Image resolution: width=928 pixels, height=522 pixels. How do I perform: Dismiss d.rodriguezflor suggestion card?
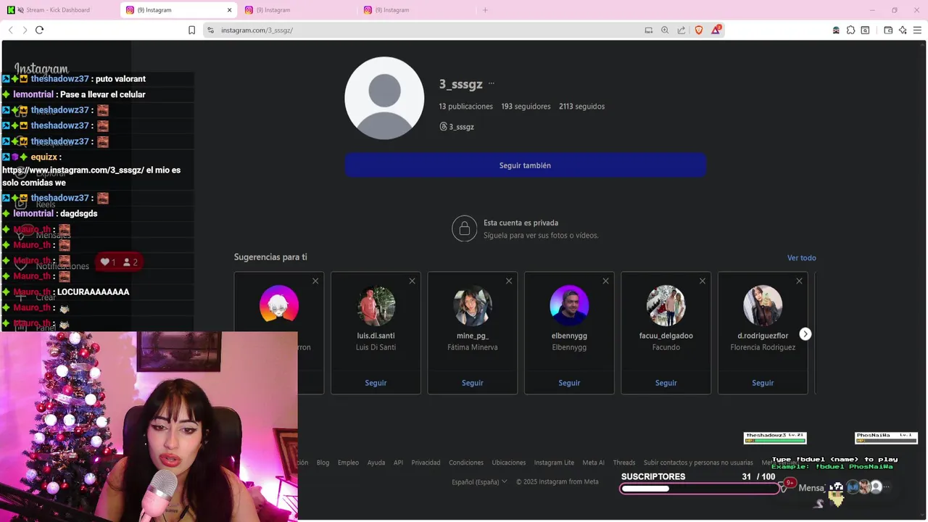[x=799, y=281]
